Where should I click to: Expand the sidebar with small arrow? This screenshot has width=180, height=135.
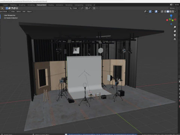177,16
